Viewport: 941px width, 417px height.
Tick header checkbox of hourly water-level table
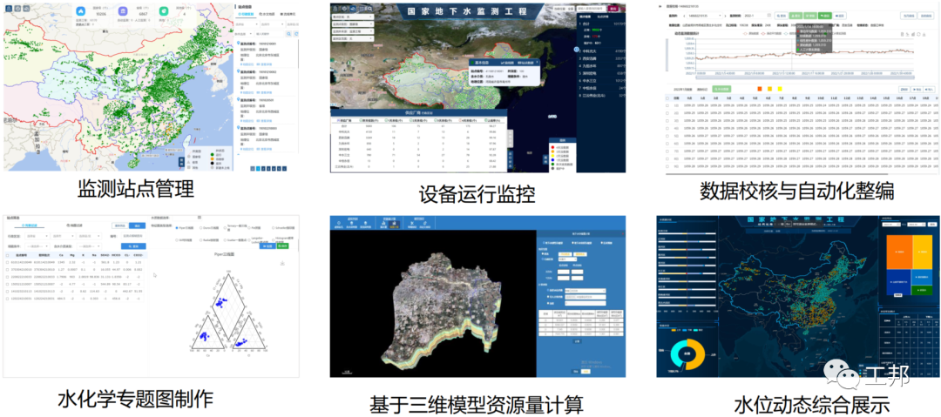click(x=667, y=98)
